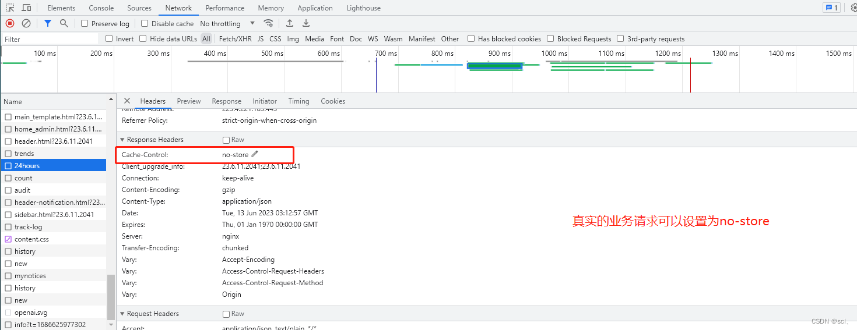The image size is (857, 330).
Task: Click the blue selected bar in timeline overview
Action: pyautogui.click(x=494, y=66)
